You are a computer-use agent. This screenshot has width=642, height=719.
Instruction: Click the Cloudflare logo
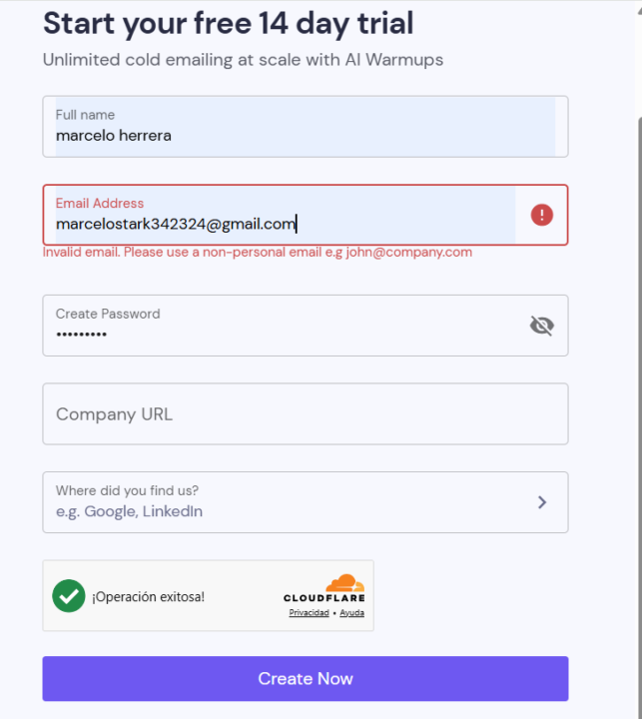point(324,588)
